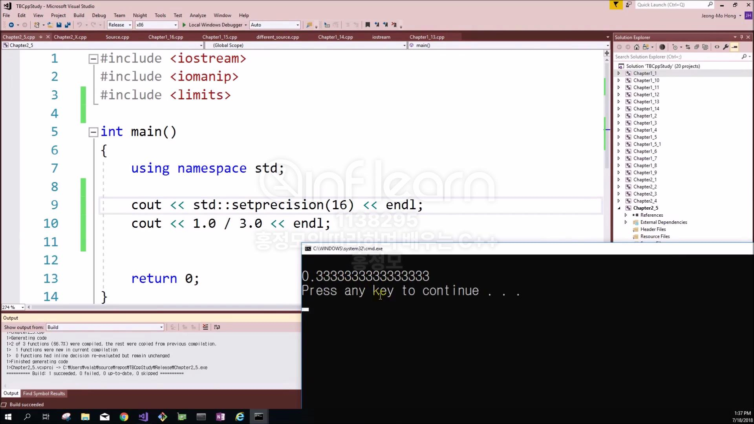Screen dimensions: 754x424
Task: Click the Pending Changes Filter clock icon
Action: point(675,47)
